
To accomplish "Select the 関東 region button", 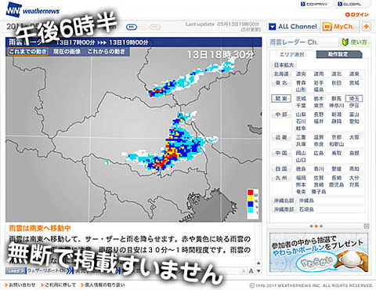I will pos(281,99).
